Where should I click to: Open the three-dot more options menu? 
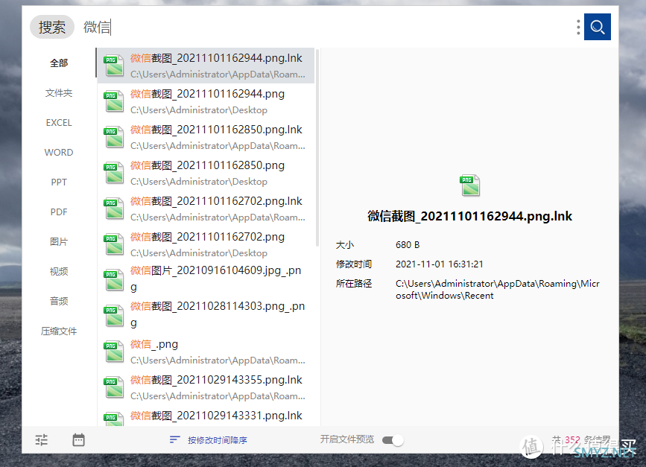click(578, 27)
